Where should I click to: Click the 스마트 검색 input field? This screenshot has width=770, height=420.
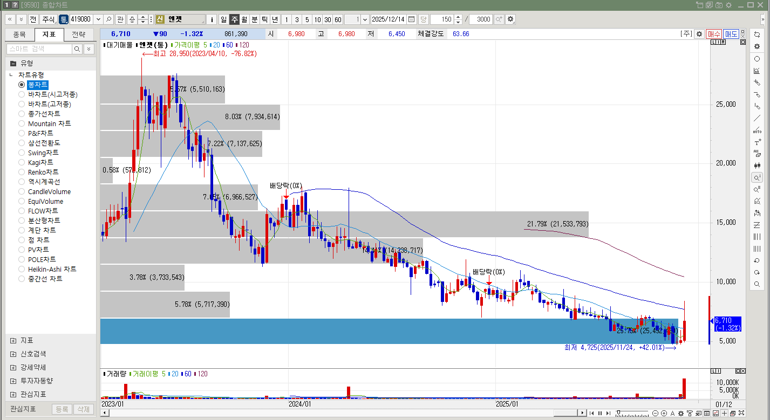coord(39,49)
